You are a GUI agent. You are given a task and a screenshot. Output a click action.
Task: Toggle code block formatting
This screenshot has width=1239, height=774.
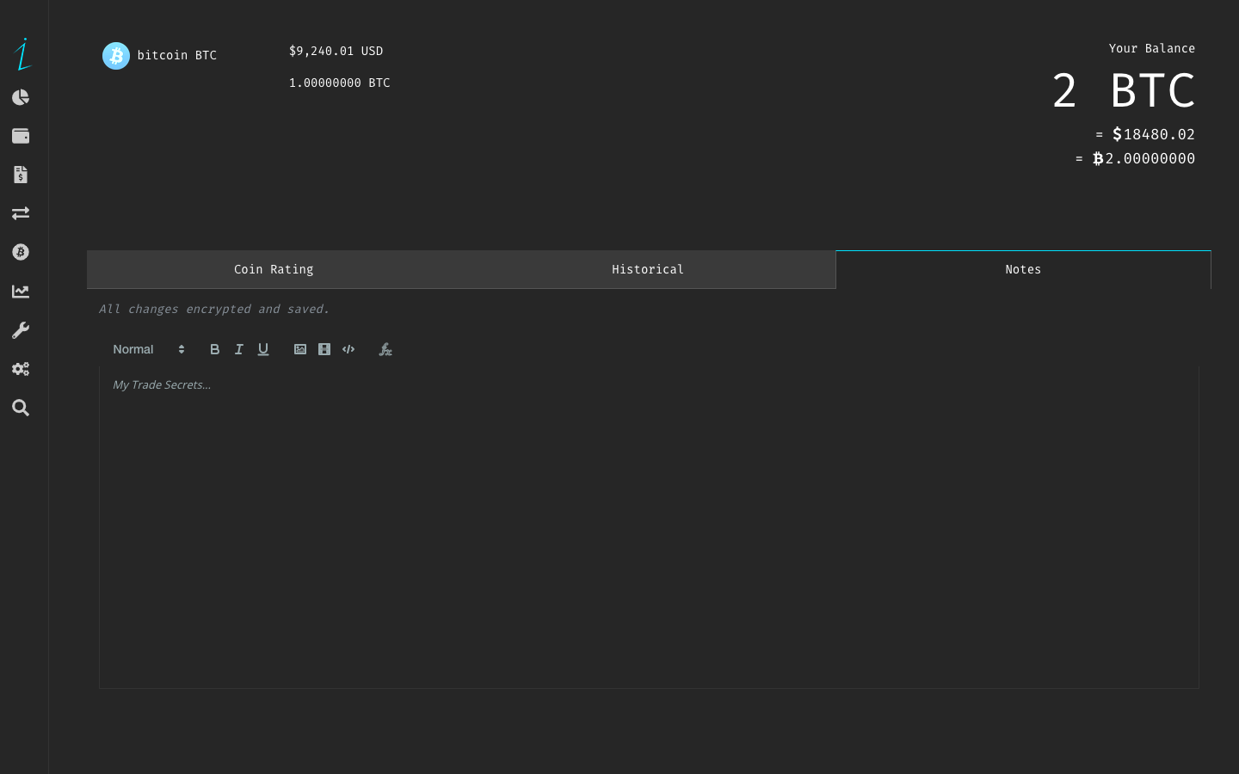[x=348, y=349]
